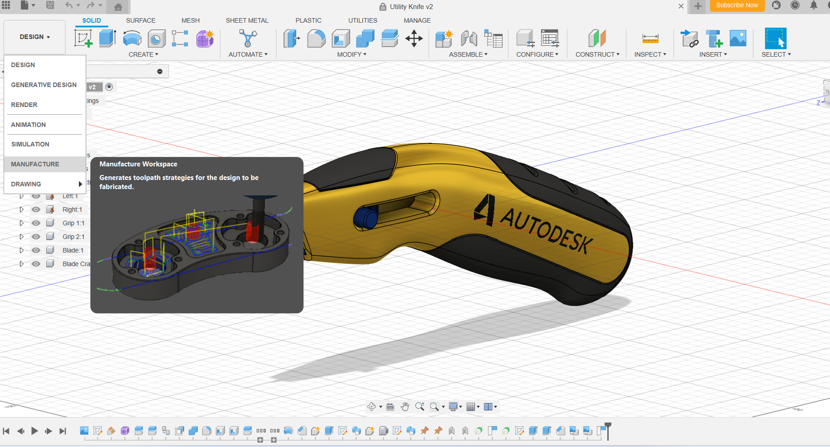Open the DRAWING submenu entry

tap(45, 184)
